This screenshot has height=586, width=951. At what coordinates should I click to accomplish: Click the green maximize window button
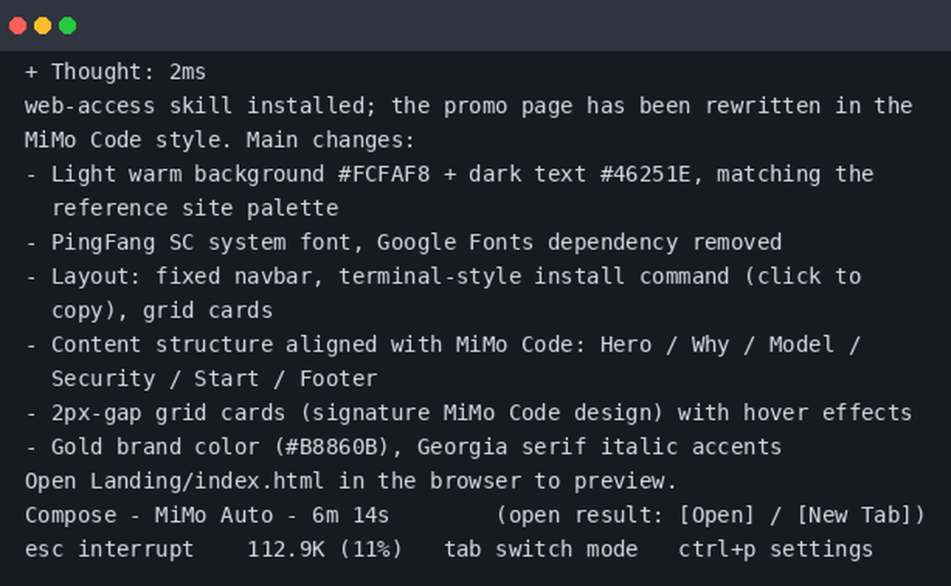pyautogui.click(x=67, y=26)
